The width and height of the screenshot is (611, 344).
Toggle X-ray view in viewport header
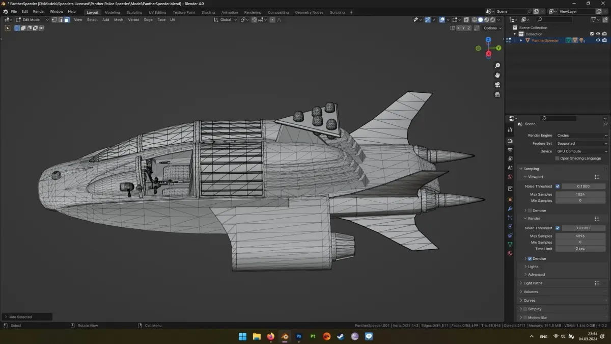[x=466, y=20]
